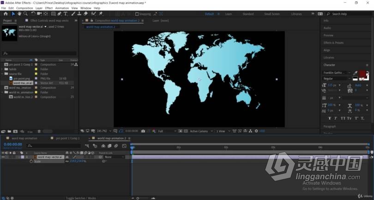Enable All Caps in Character panel
The image size is (374, 200).
[343, 118]
